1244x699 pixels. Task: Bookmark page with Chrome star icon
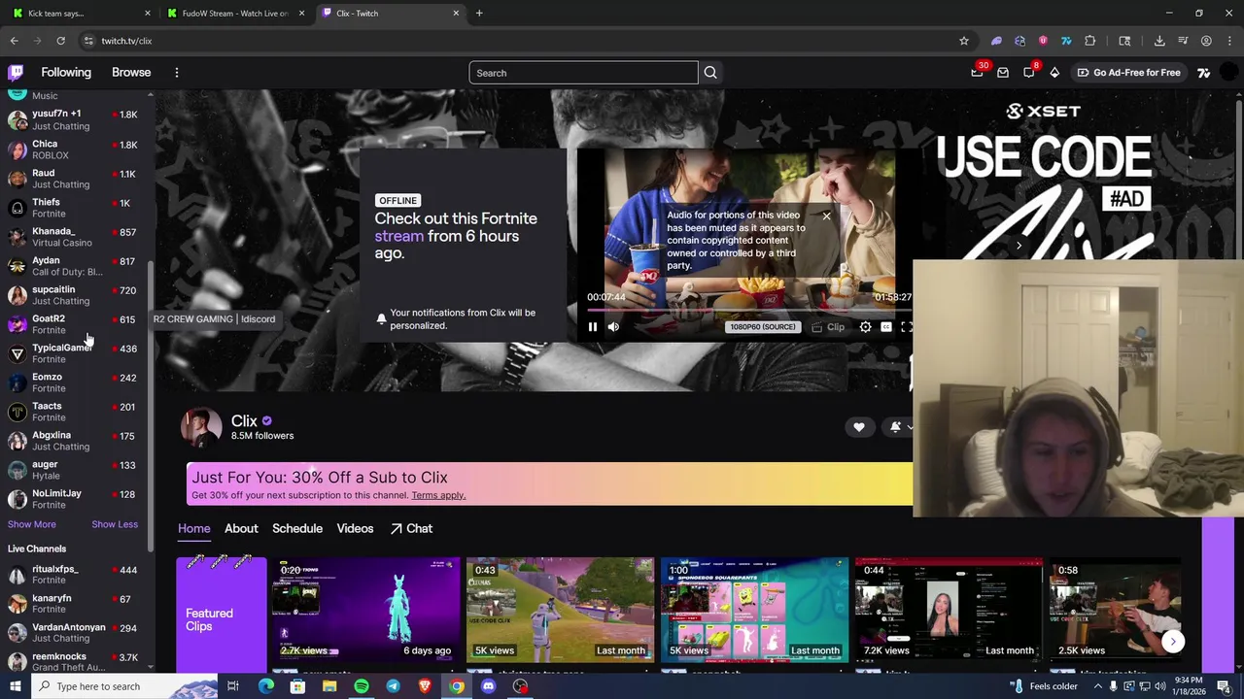pos(964,41)
